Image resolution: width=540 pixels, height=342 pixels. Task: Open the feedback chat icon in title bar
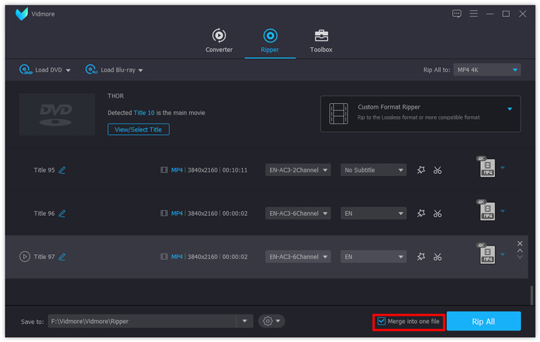point(457,13)
